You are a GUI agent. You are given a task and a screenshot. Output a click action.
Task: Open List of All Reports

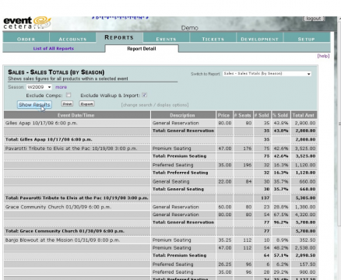pyautogui.click(x=54, y=48)
